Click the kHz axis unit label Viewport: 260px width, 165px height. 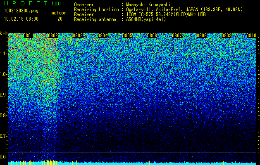point(4,33)
